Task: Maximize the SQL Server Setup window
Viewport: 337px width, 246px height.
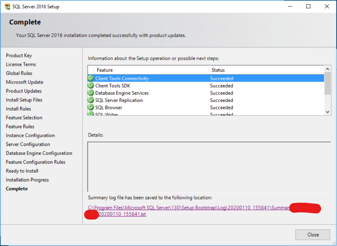Action: click(309, 6)
